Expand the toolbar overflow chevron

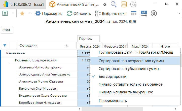[x=179, y=14]
